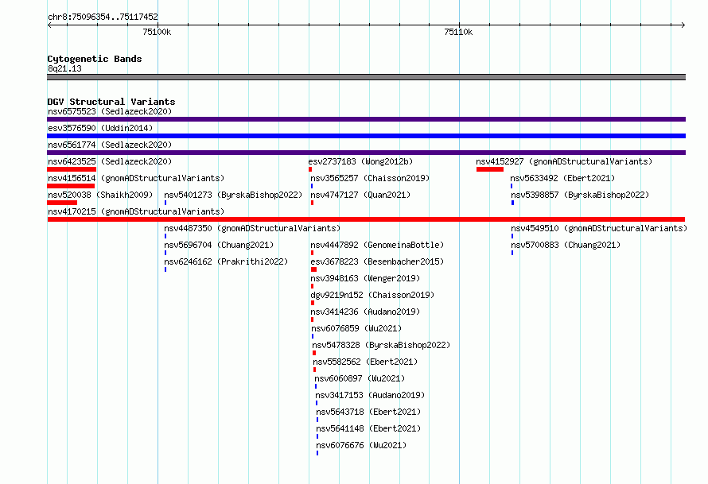The height and width of the screenshot is (484, 708).
Task: Click nsv5398857 (ByrskaBishop2022) label
Action: click(580, 195)
